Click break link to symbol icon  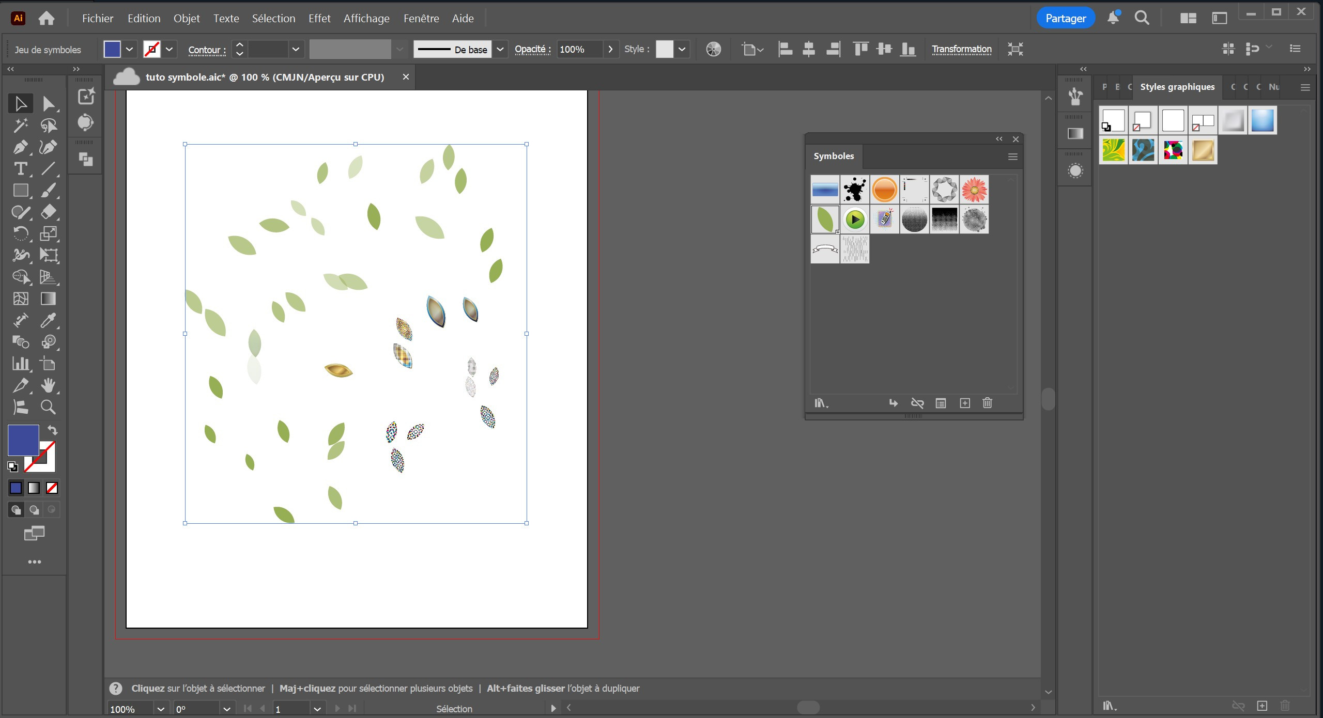click(x=917, y=403)
